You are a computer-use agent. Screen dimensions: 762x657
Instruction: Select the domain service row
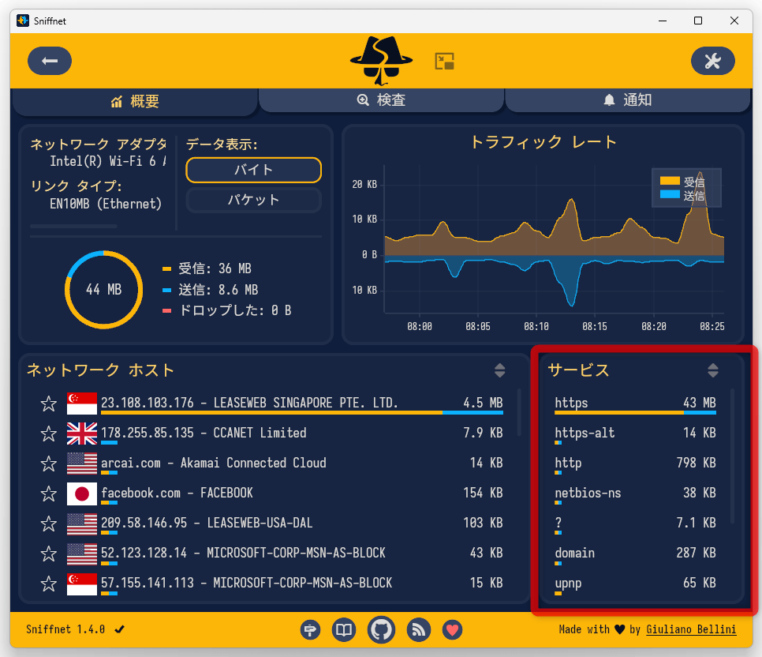click(x=635, y=554)
